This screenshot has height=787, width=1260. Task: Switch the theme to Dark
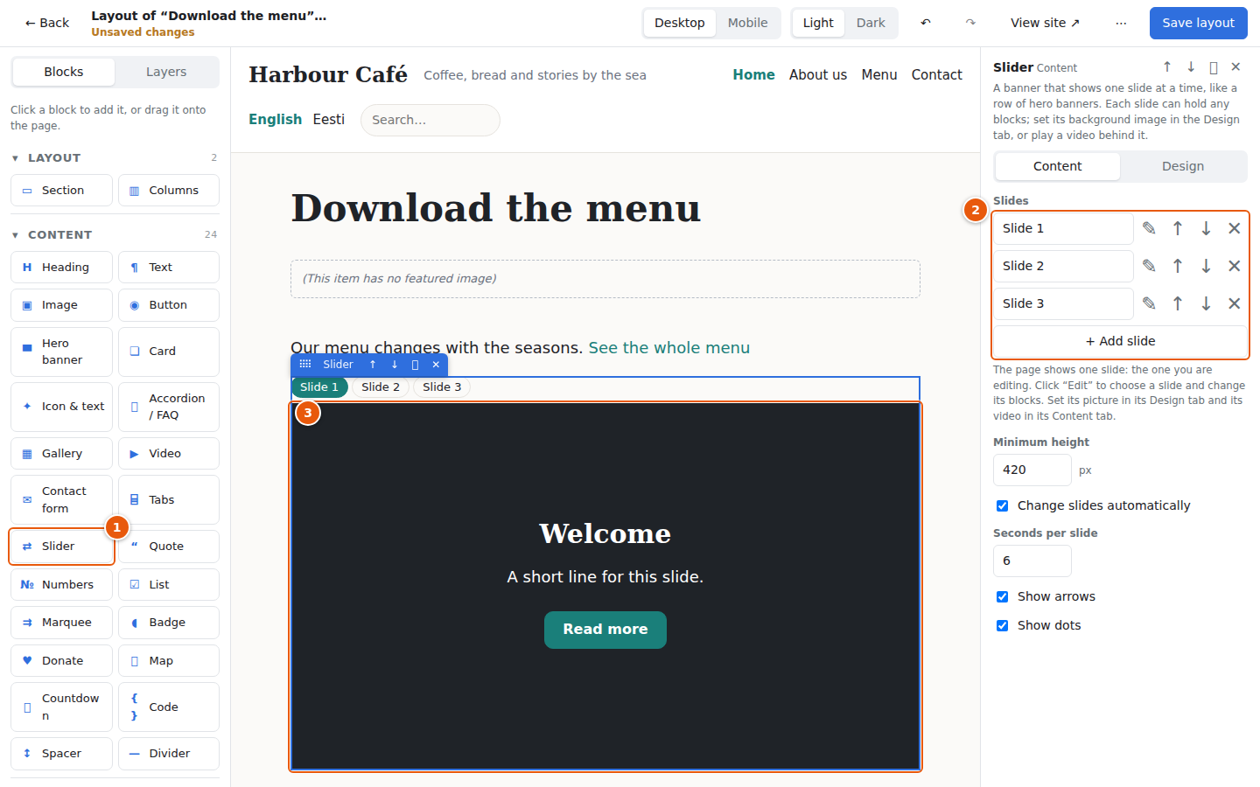[x=871, y=23]
